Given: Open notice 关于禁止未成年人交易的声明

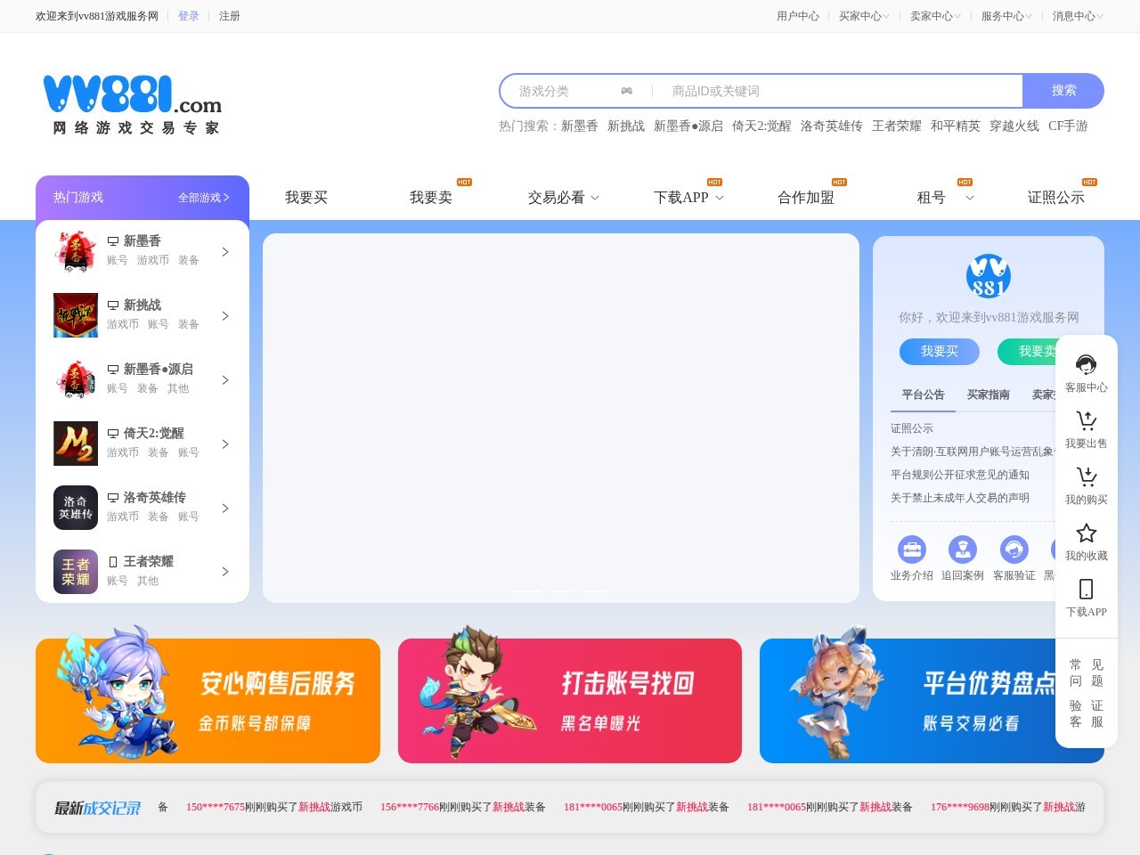Looking at the screenshot, I should tap(960, 498).
